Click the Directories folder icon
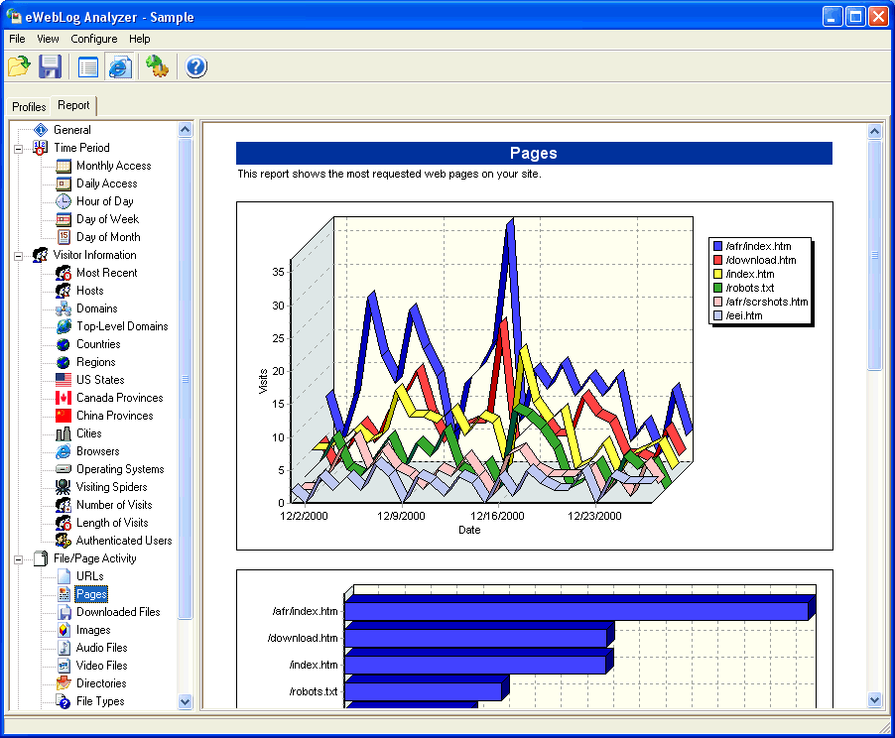The width and height of the screenshot is (895, 738). point(64,683)
